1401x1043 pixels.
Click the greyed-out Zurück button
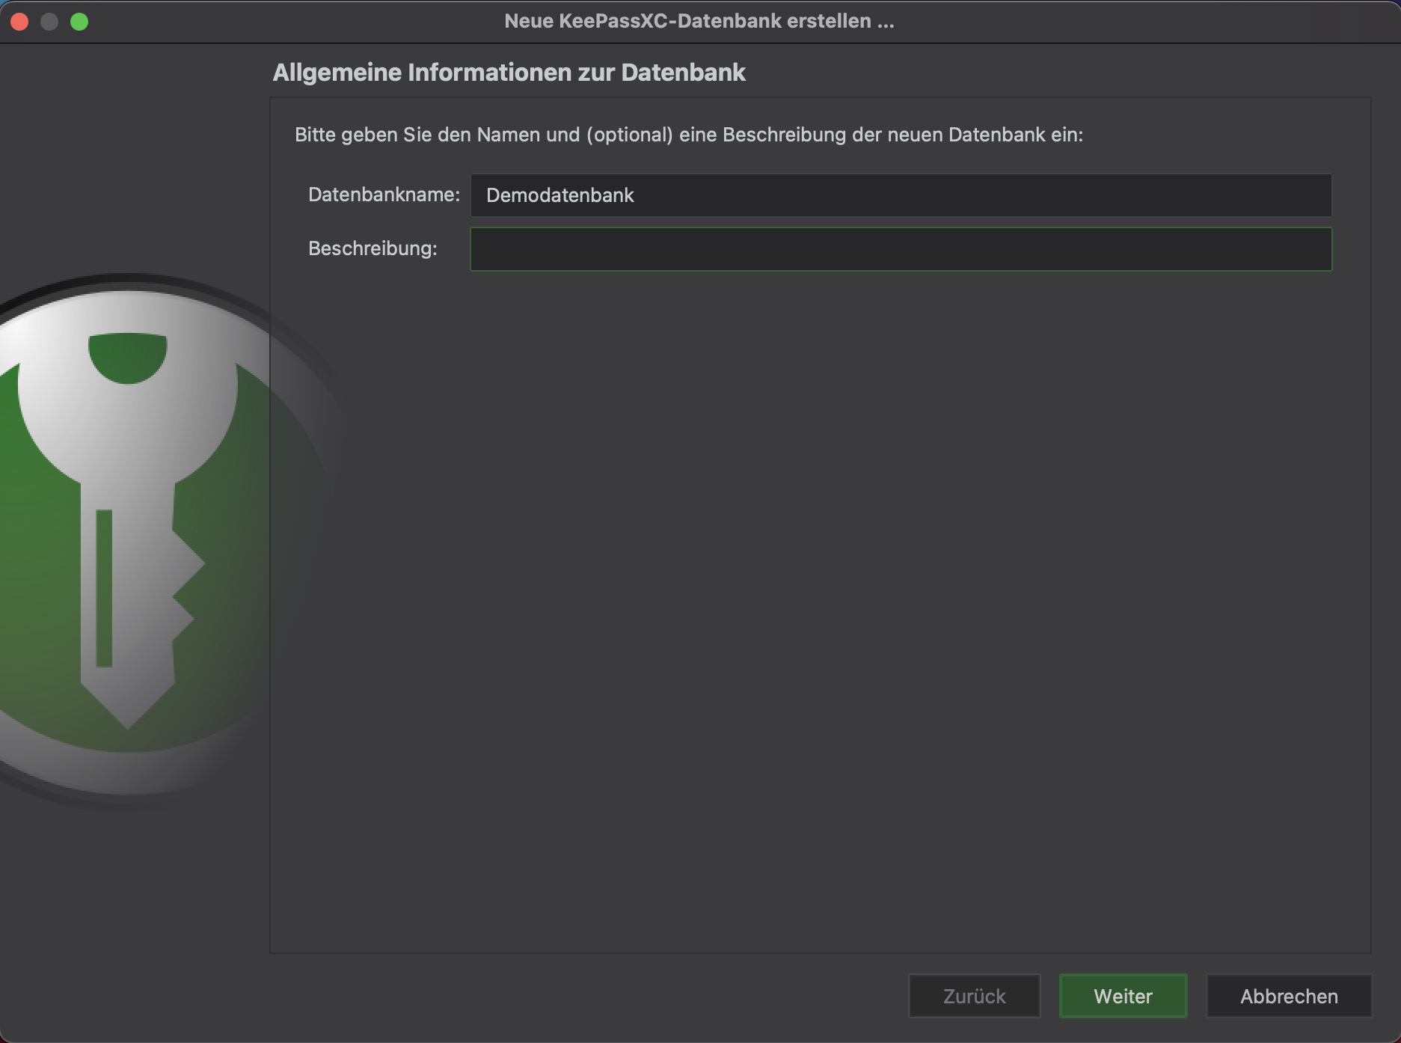[973, 996]
